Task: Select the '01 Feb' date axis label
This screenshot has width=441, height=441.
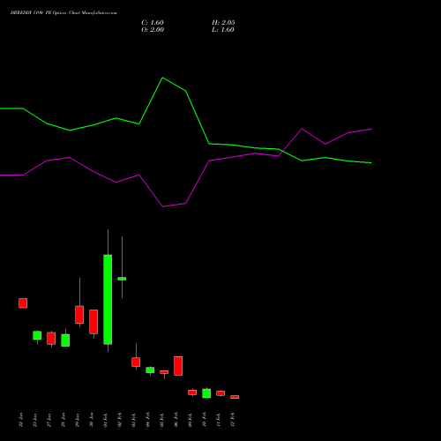Action: (x=106, y=420)
